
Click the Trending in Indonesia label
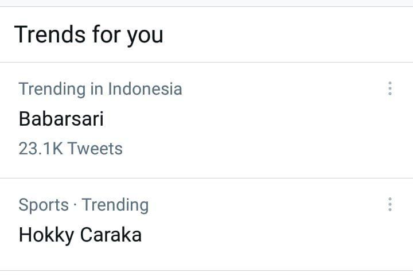coord(100,89)
